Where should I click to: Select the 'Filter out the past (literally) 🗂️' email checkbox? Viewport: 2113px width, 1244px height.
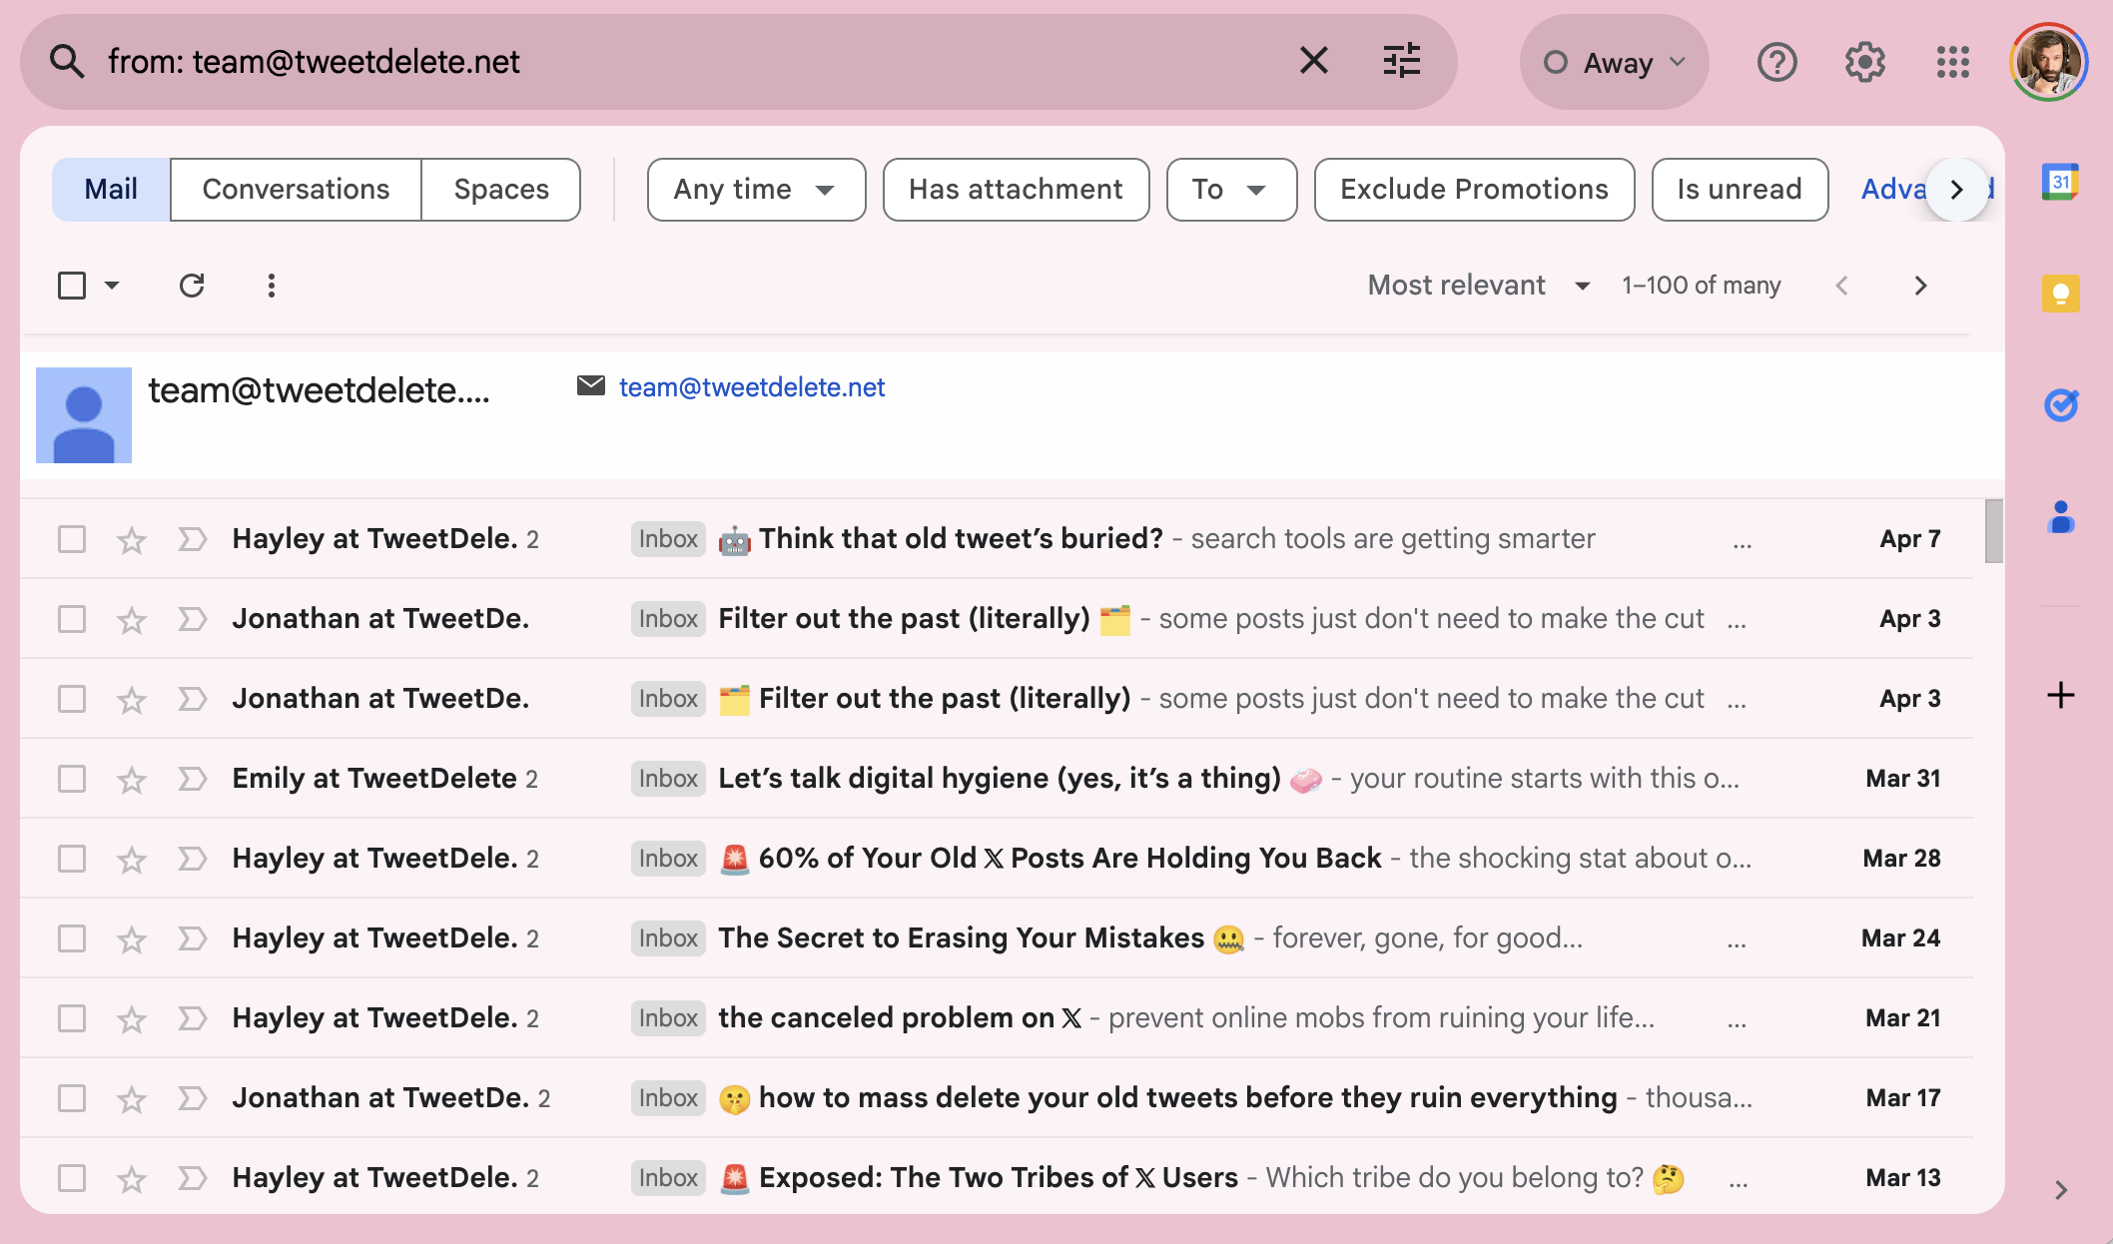coord(72,619)
